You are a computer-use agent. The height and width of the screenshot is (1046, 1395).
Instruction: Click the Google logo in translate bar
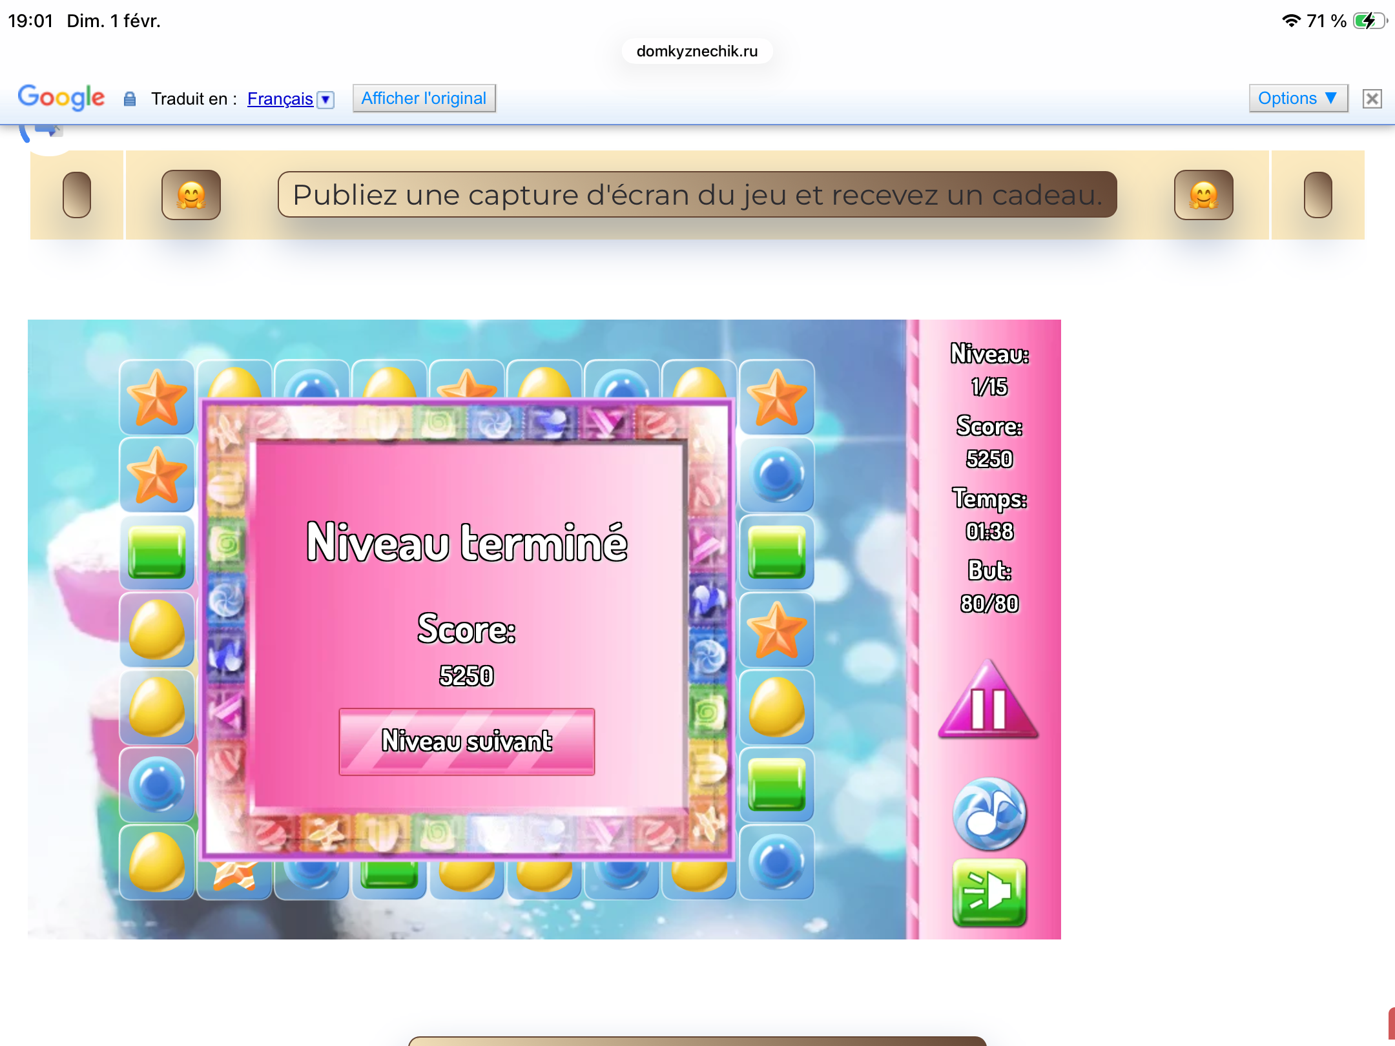61,97
